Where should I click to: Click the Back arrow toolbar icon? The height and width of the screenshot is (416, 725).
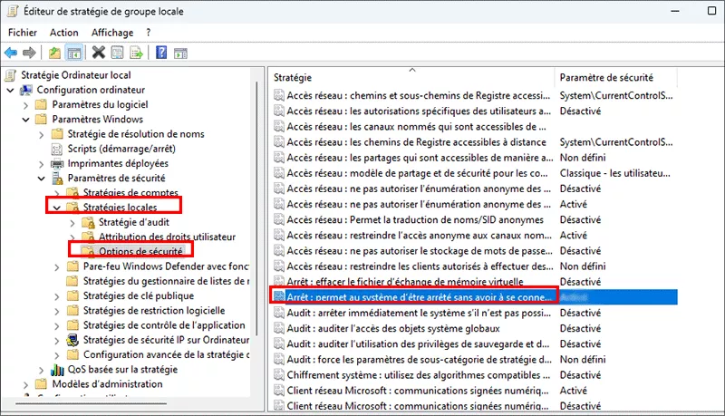[x=11, y=53]
